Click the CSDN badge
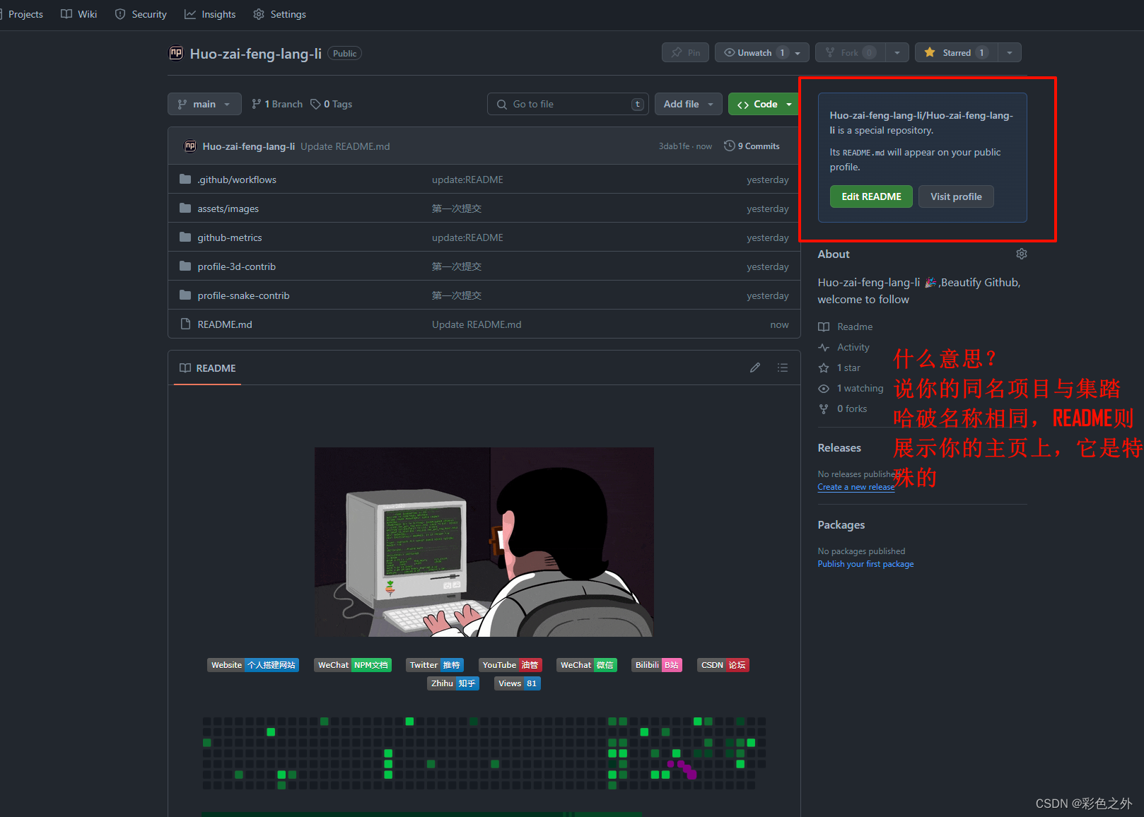This screenshot has width=1144, height=817. (723, 665)
